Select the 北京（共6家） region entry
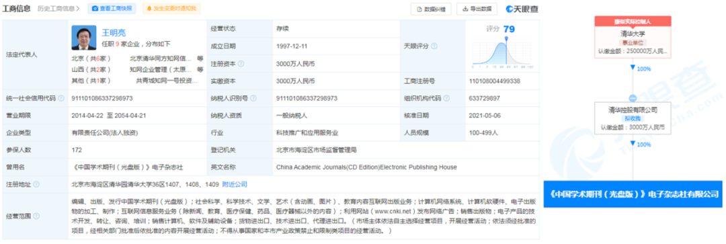726x244 pixels. 91,58
